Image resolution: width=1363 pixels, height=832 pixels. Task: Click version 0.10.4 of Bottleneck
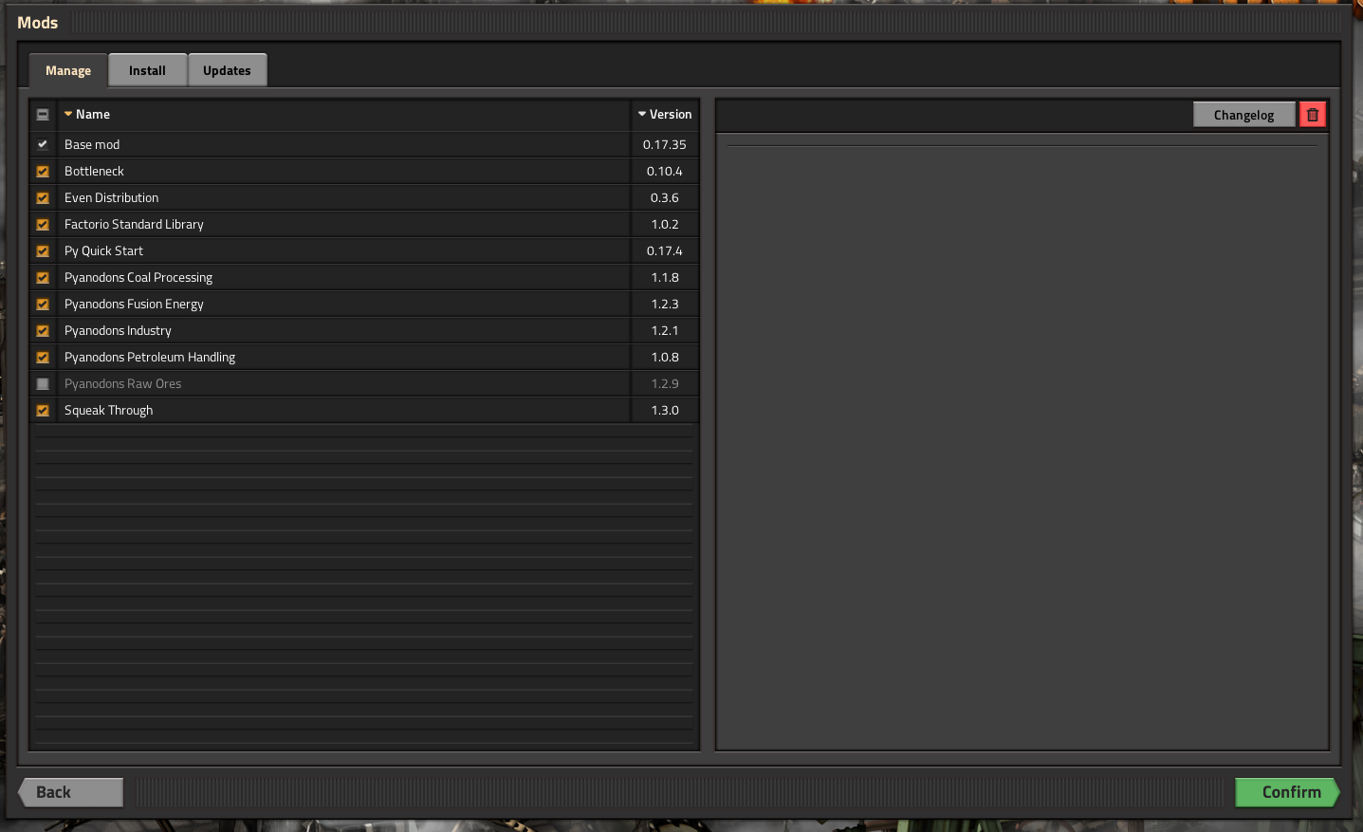click(x=665, y=172)
